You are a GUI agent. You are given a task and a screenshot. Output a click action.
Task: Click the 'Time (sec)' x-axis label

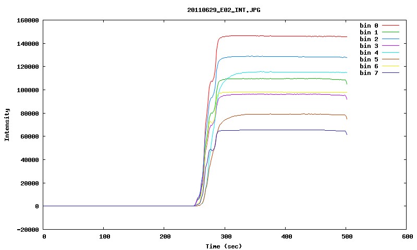[x=224, y=246]
